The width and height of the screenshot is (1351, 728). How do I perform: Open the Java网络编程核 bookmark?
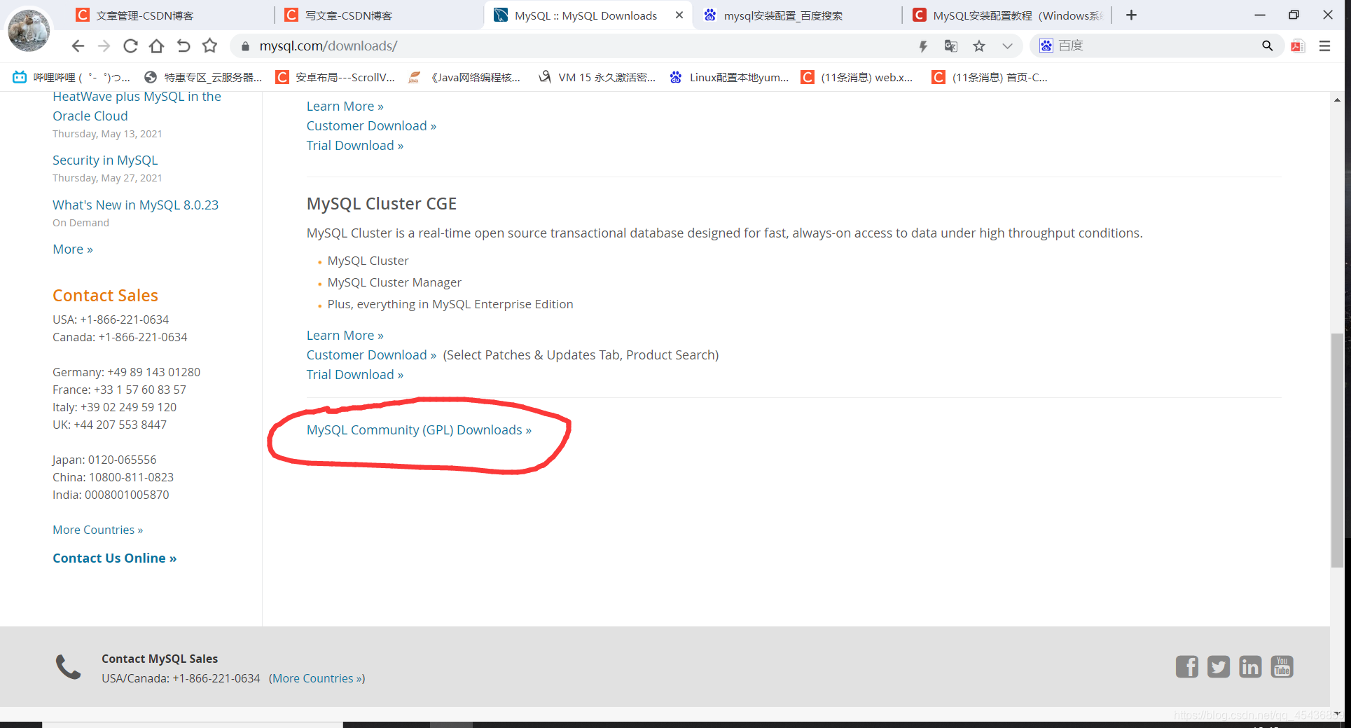(464, 78)
